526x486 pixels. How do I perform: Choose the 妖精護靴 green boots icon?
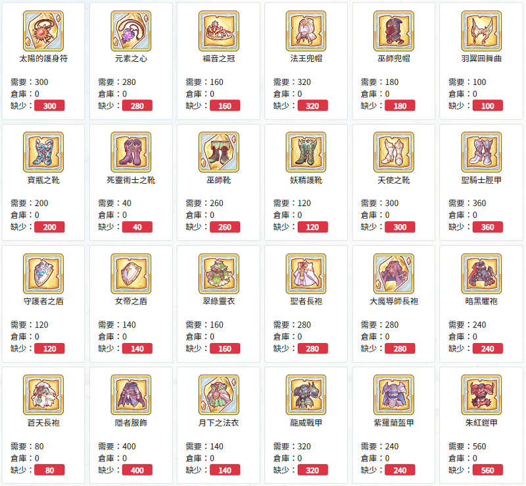306,152
